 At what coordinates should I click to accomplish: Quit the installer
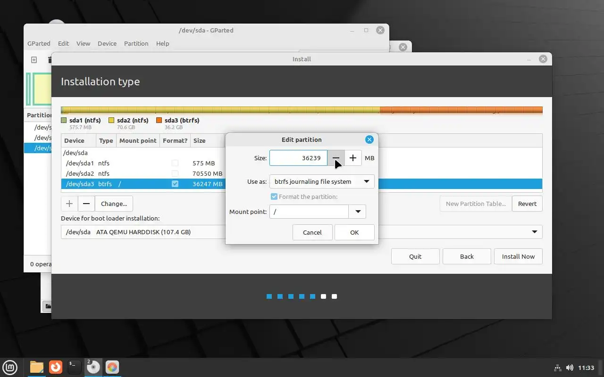[x=415, y=256]
